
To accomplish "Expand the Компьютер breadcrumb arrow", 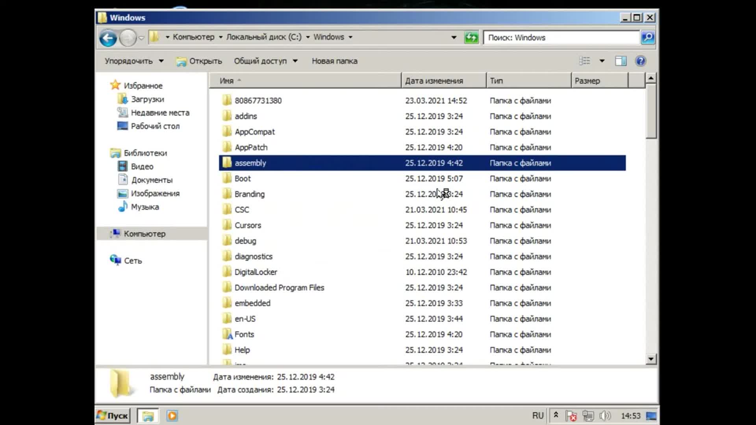I will point(220,37).
